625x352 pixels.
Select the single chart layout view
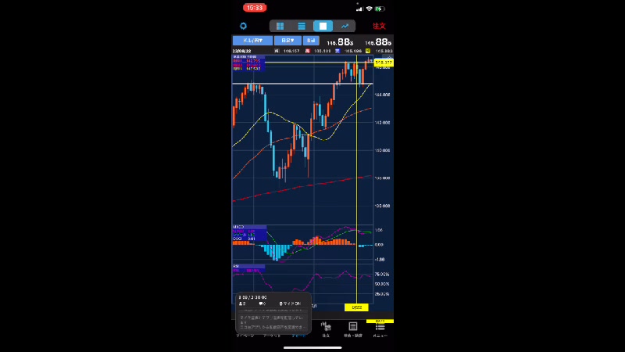(323, 26)
